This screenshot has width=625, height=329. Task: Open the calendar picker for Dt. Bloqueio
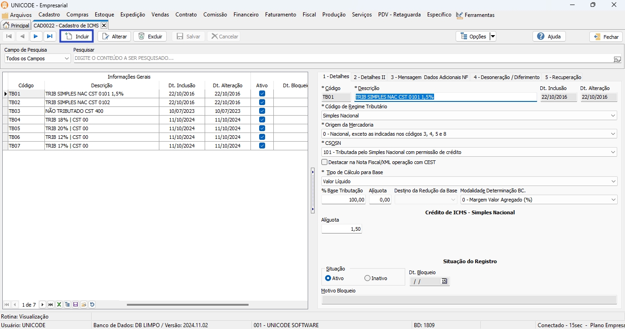pyautogui.click(x=444, y=281)
